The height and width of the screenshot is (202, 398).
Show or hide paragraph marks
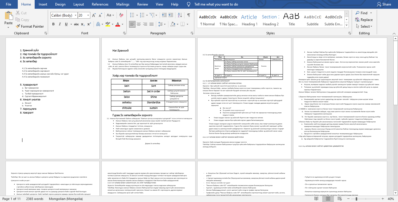click(189, 15)
